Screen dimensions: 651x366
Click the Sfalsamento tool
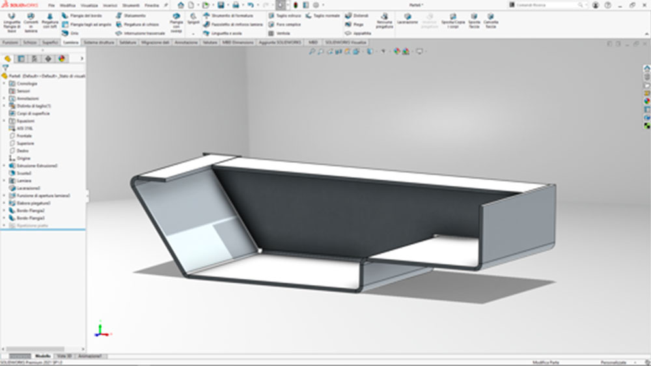click(x=131, y=16)
